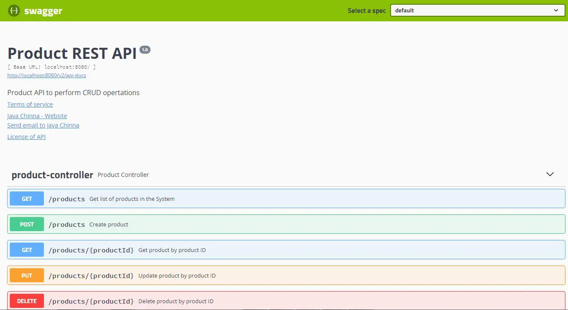Click the DELETE badge for delete endpoint
568x310 pixels.
[x=26, y=301]
